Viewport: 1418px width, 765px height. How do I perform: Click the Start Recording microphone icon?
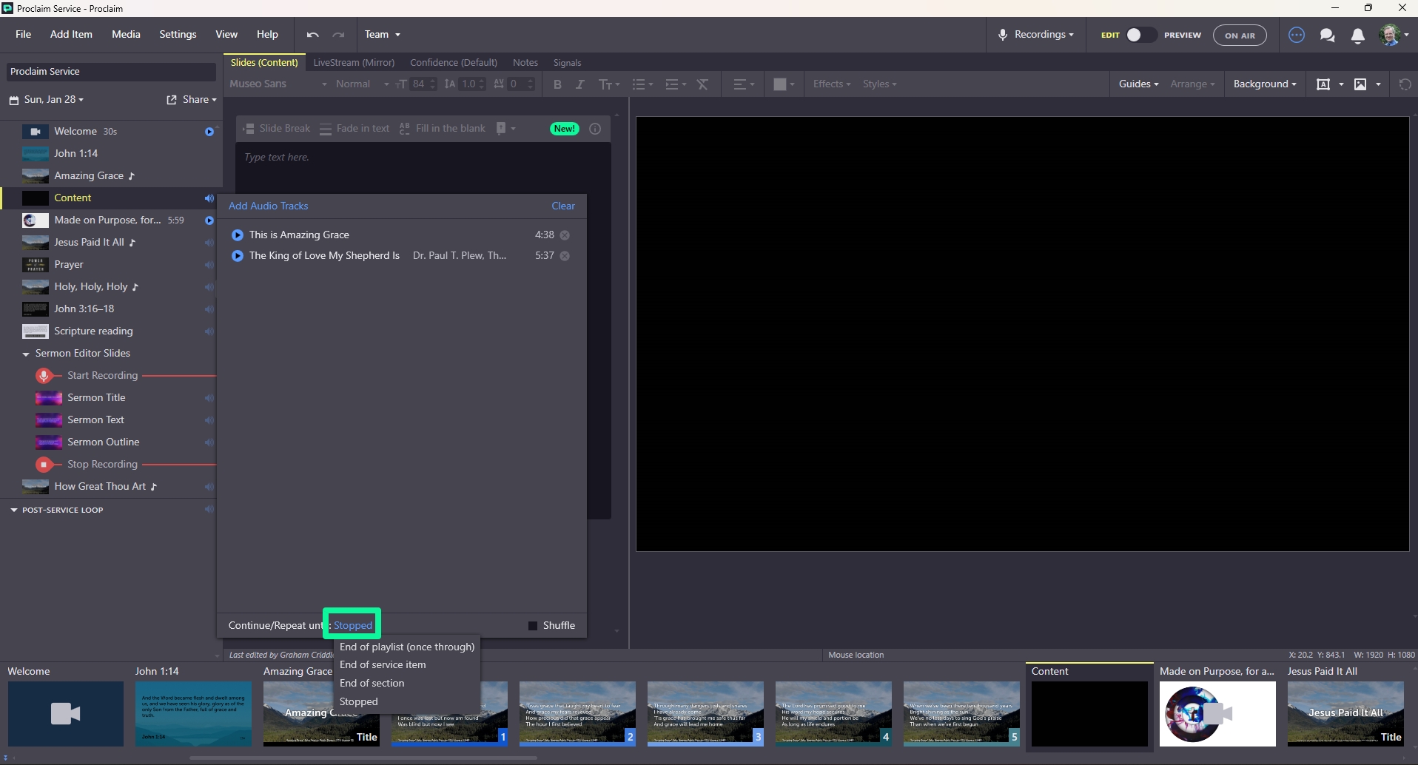pyautogui.click(x=44, y=376)
